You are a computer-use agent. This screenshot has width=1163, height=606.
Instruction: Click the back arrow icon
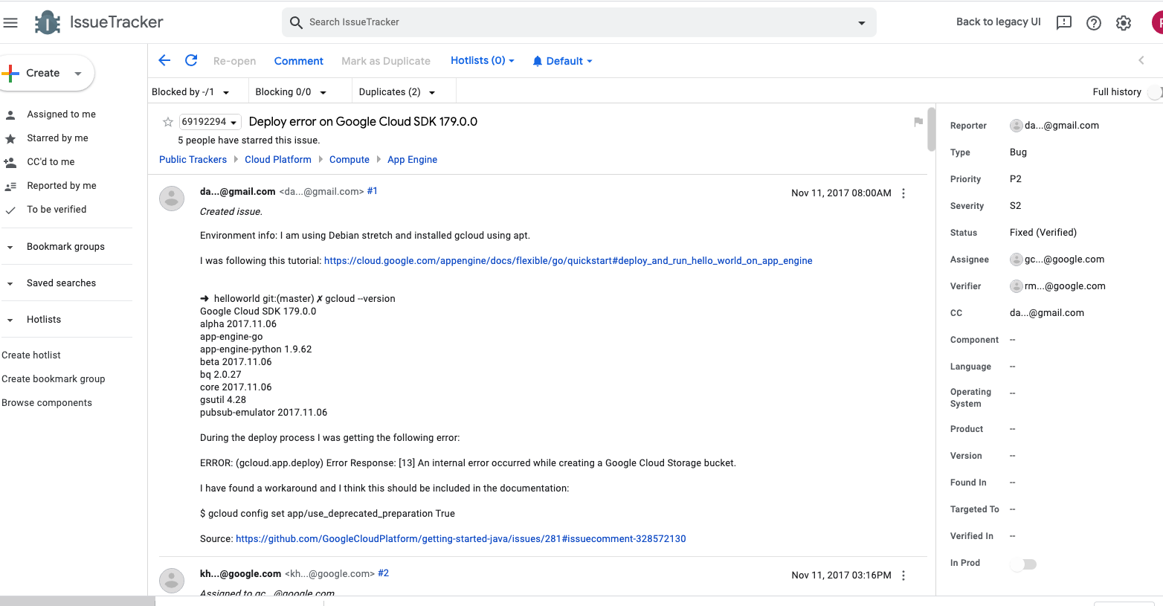coord(164,61)
